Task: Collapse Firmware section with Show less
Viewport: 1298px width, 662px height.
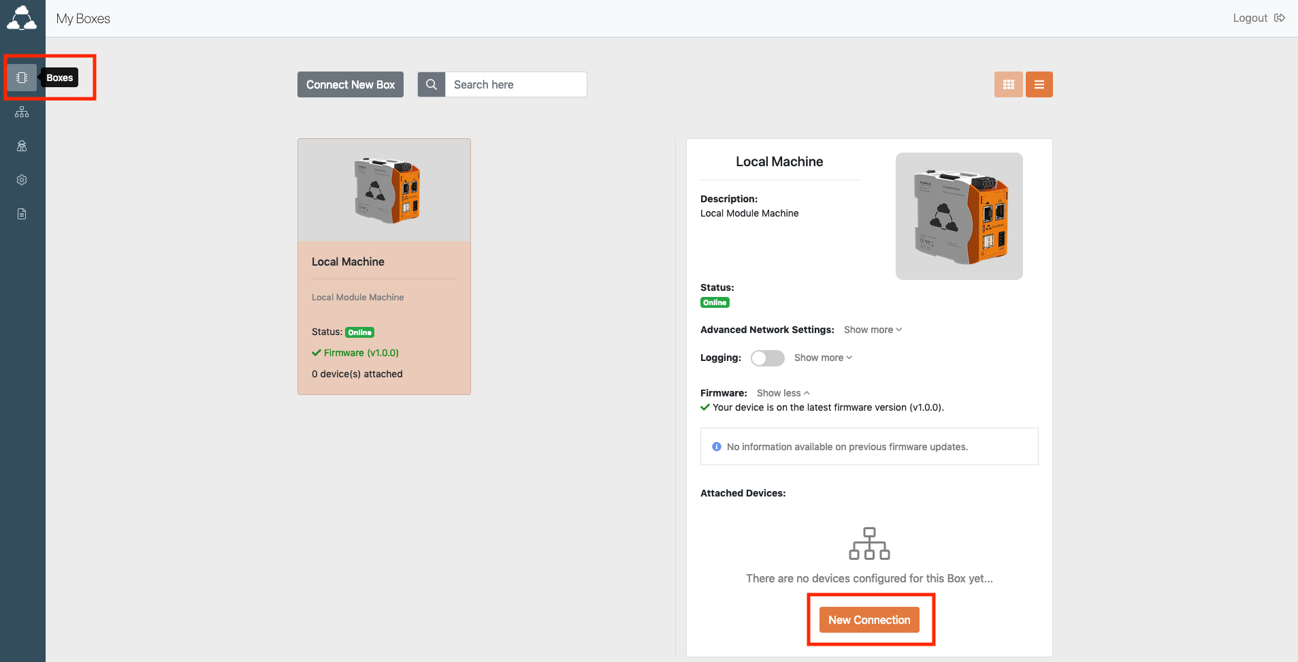Action: click(x=783, y=393)
